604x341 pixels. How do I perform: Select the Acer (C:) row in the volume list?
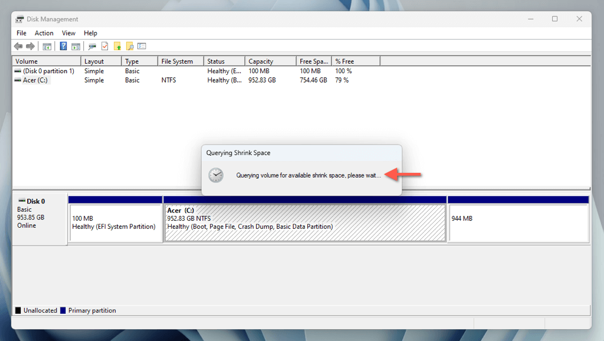point(35,80)
